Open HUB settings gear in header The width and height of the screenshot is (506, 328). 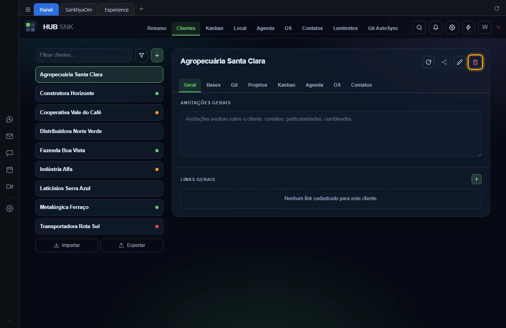[452, 28]
